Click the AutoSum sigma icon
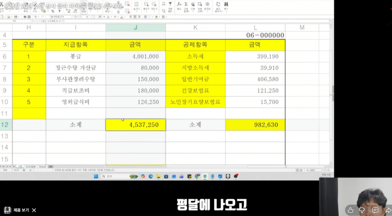The height and width of the screenshot is (216, 392). point(186,4)
